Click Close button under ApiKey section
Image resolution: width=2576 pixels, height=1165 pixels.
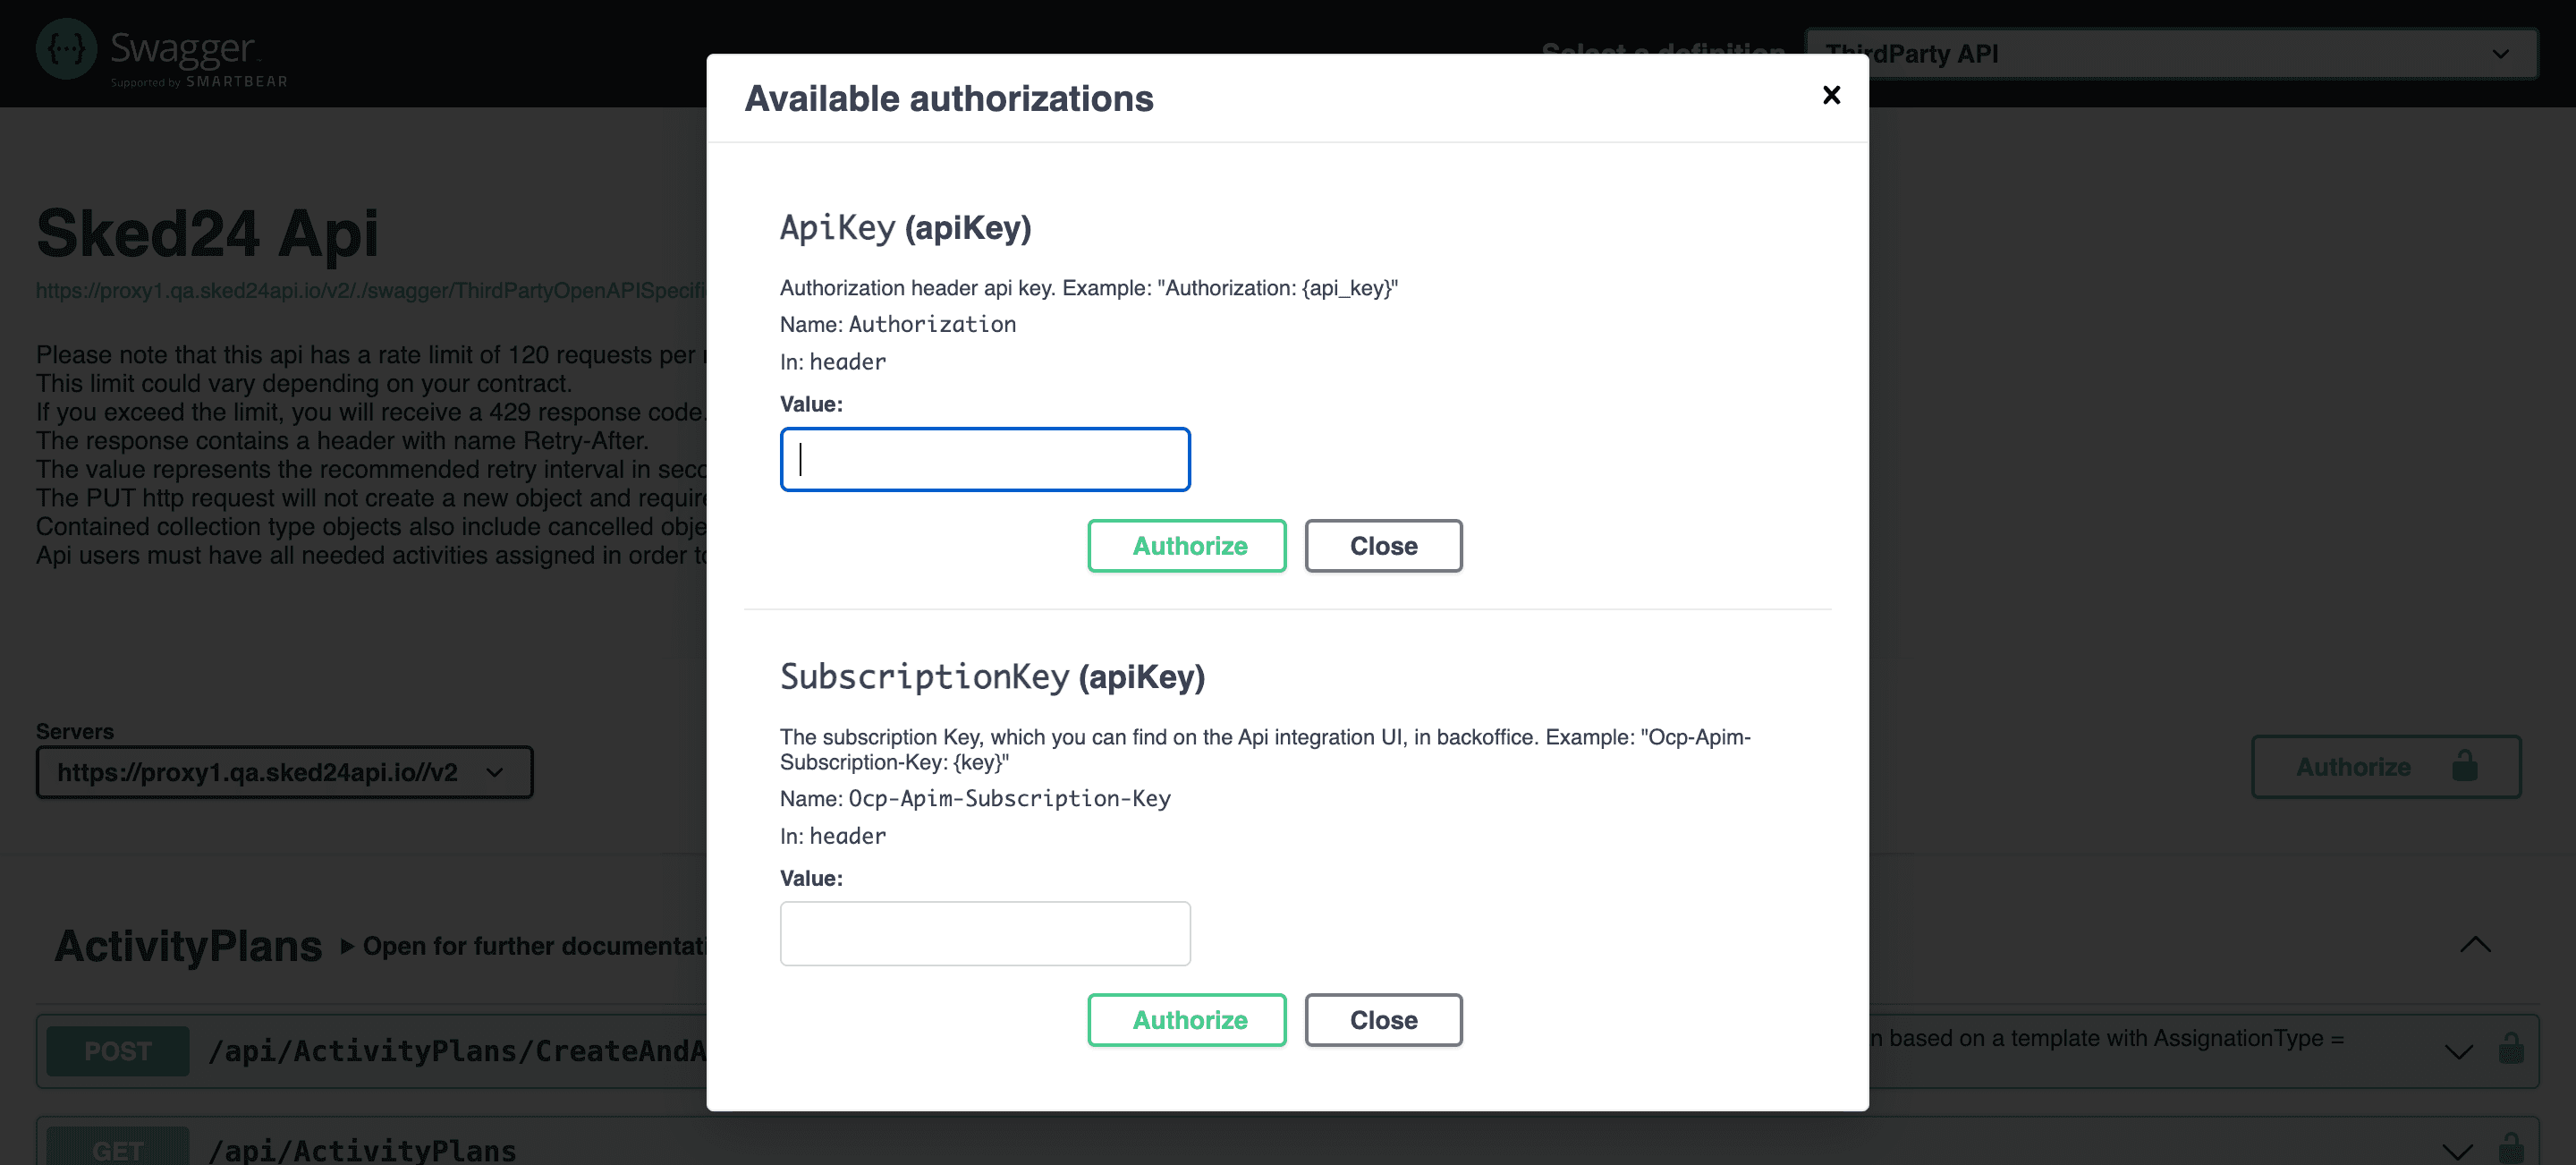point(1383,545)
